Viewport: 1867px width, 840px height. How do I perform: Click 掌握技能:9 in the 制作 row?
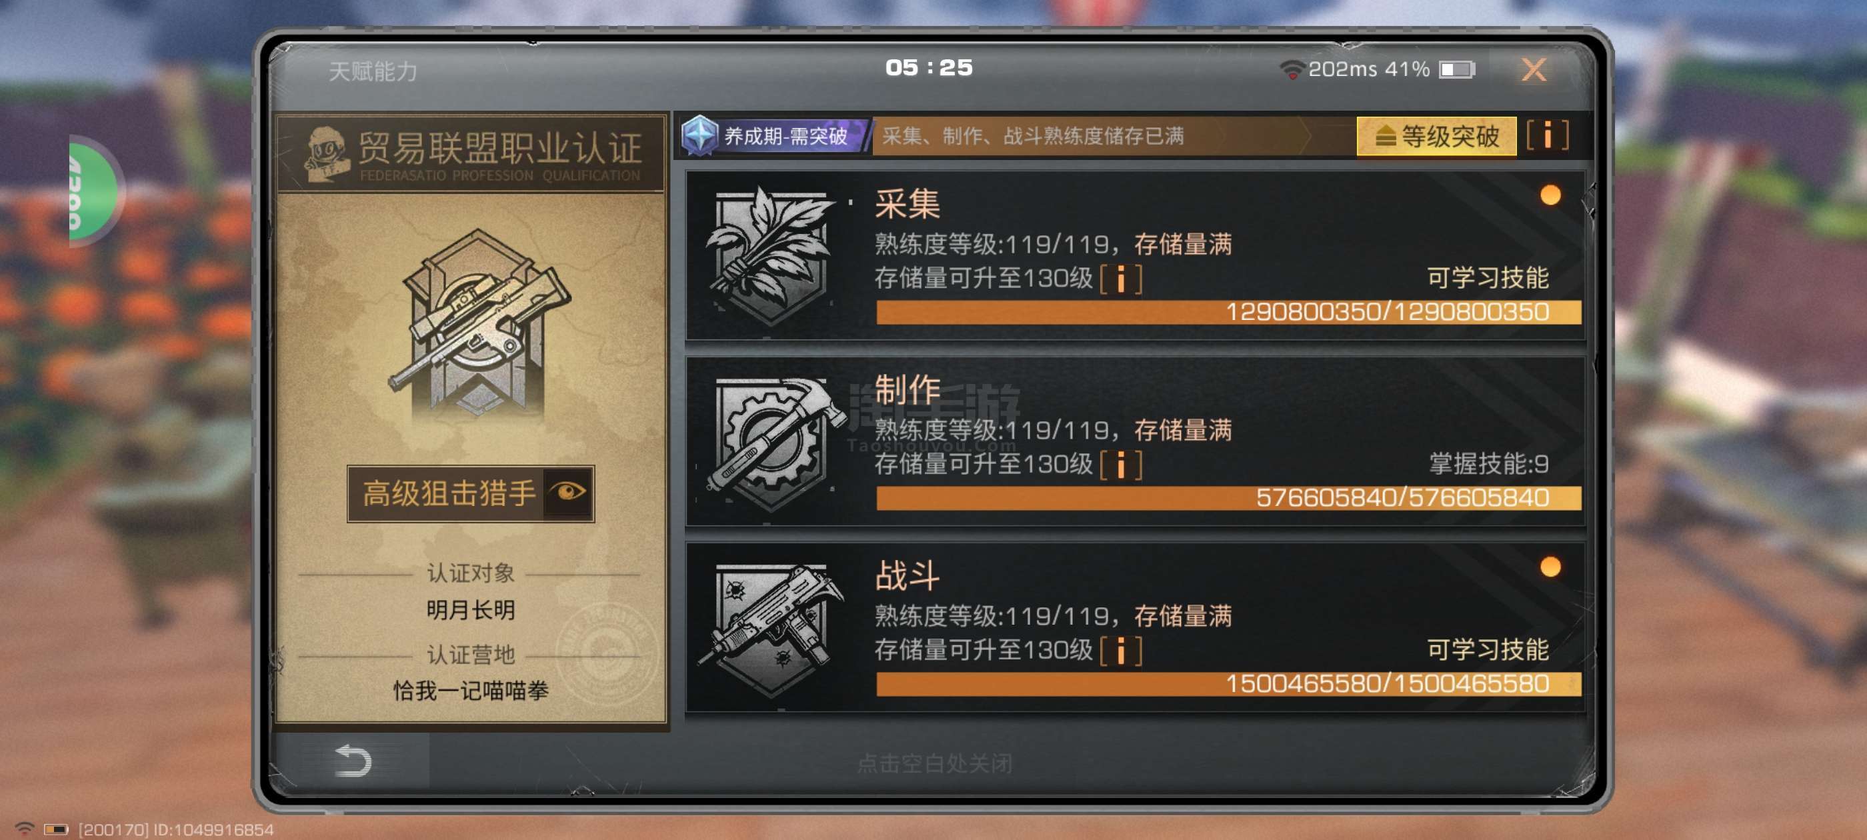pos(1489,464)
